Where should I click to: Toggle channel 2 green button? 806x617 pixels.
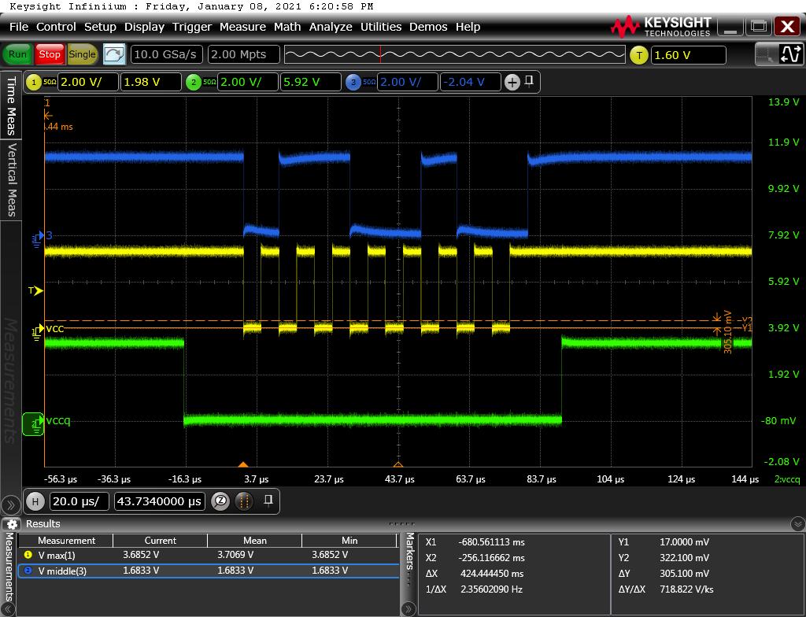click(194, 83)
